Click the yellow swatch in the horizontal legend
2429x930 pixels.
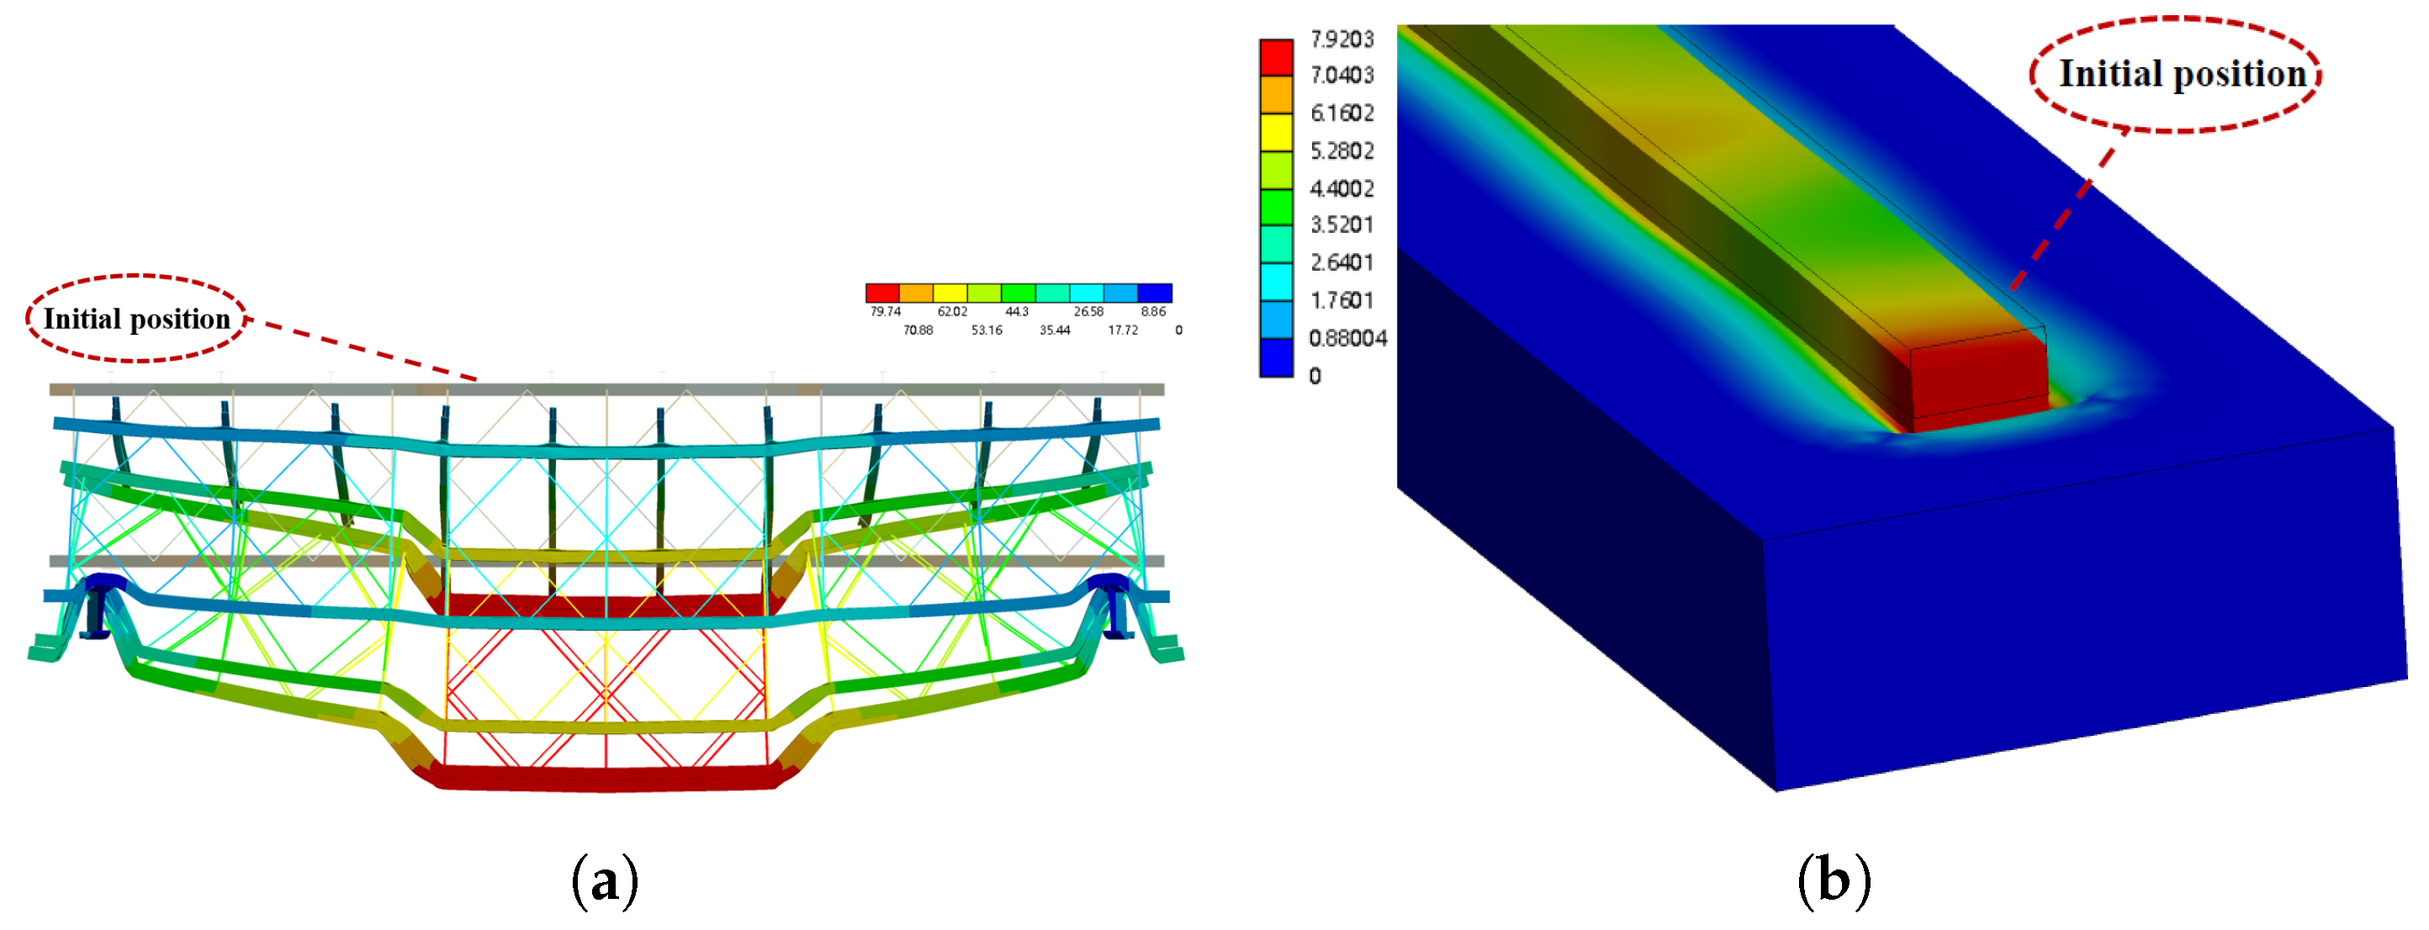950,293
